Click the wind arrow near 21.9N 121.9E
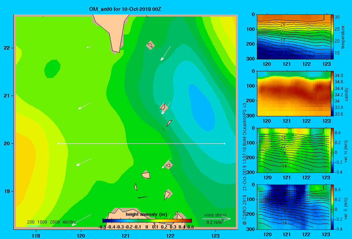 point(165,53)
